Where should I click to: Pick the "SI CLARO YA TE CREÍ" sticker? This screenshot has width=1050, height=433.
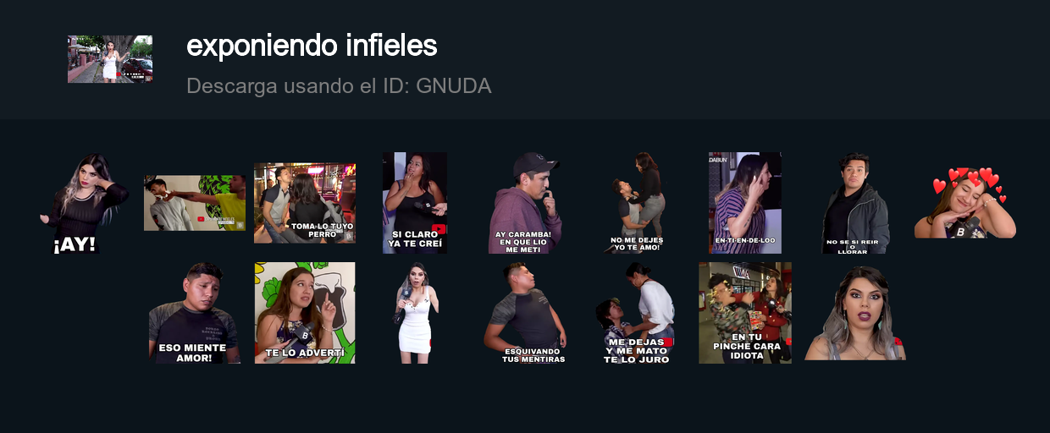tap(415, 203)
